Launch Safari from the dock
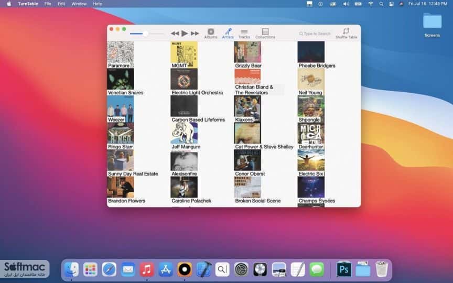 109,269
